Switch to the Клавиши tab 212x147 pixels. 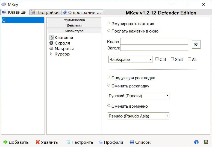pyautogui.click(x=14, y=12)
